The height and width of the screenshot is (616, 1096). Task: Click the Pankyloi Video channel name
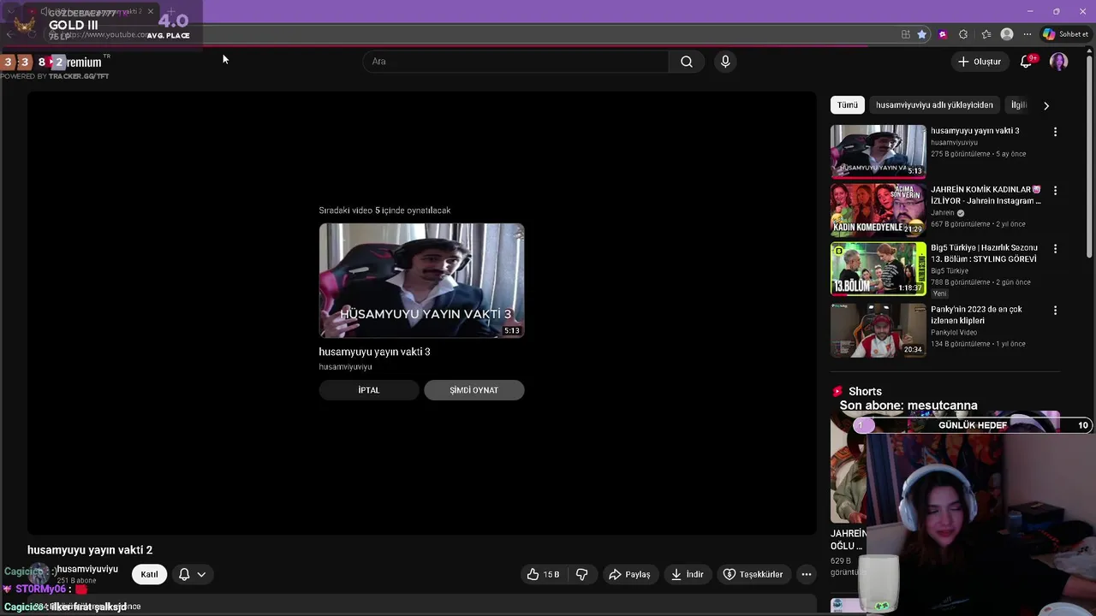(954, 332)
